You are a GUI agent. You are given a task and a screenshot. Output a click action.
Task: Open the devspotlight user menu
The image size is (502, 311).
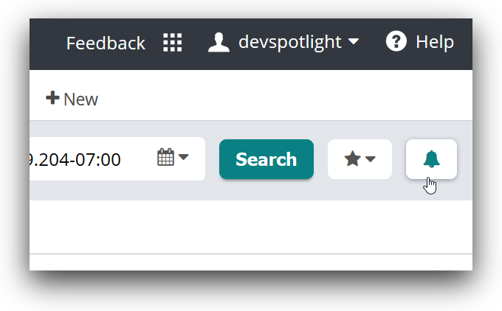click(289, 42)
